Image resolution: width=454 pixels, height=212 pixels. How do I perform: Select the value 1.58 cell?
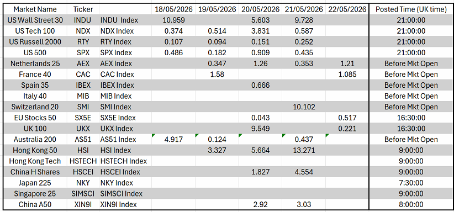pos(217,75)
